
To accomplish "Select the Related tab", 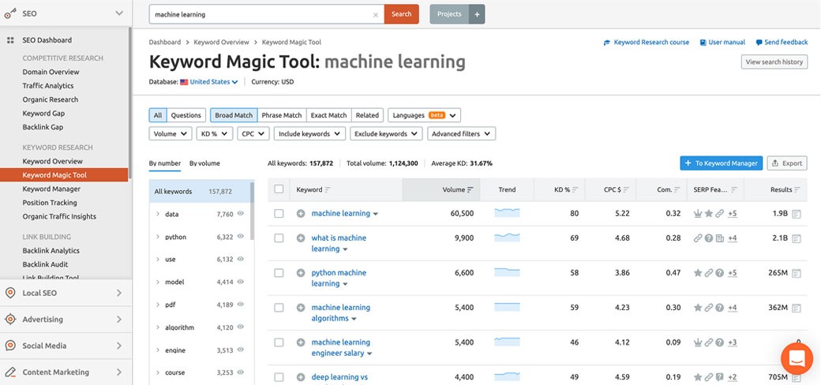I will [x=367, y=115].
